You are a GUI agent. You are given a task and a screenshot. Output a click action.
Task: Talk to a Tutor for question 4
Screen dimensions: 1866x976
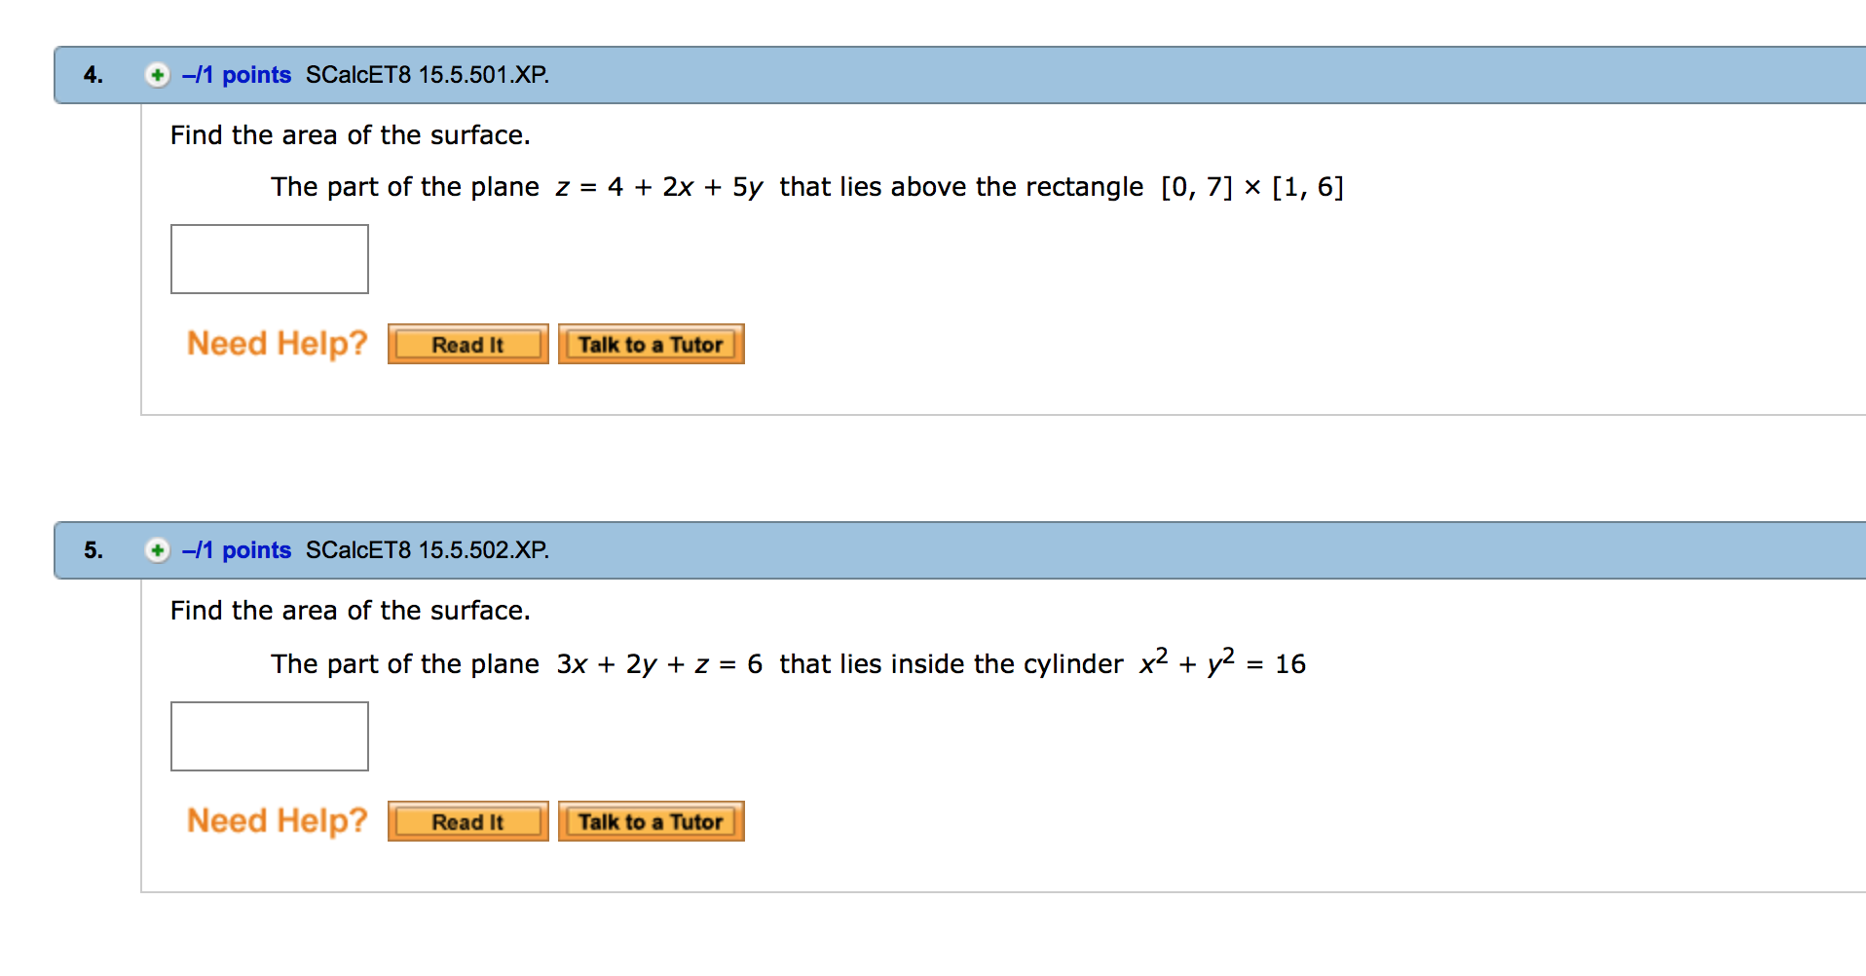pos(651,345)
